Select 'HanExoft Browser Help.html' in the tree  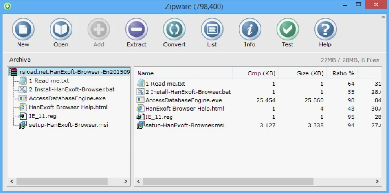68,107
